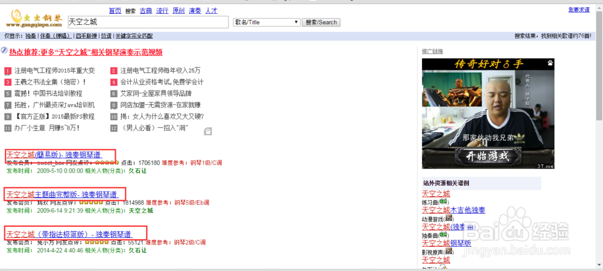Viewport: 603px width, 271px height.
Task: Go to 首页 in top navigation
Action: tap(115, 11)
